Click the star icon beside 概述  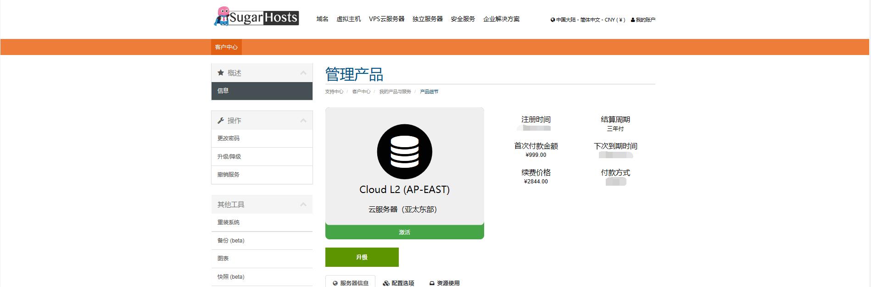tap(221, 72)
